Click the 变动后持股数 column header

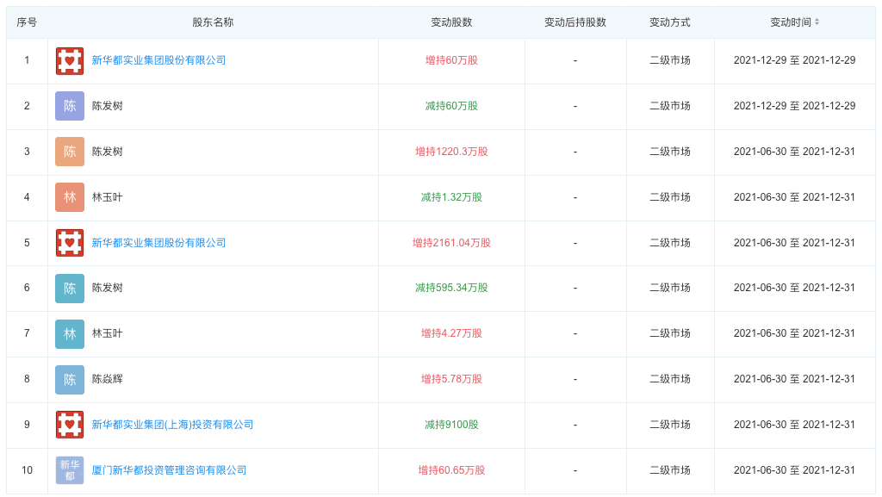(x=575, y=22)
